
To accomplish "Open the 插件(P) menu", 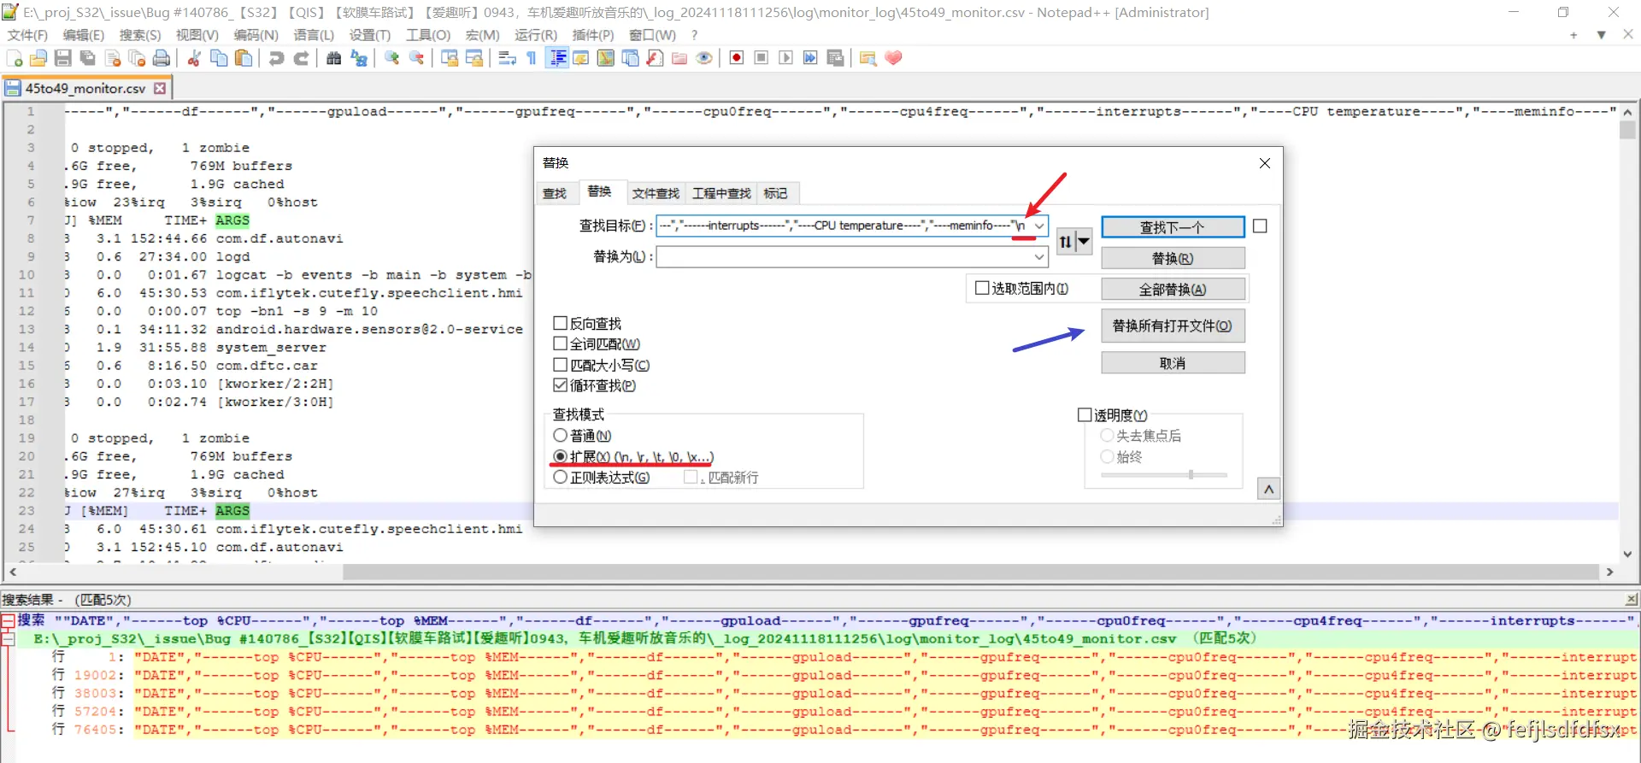I will click(x=593, y=35).
